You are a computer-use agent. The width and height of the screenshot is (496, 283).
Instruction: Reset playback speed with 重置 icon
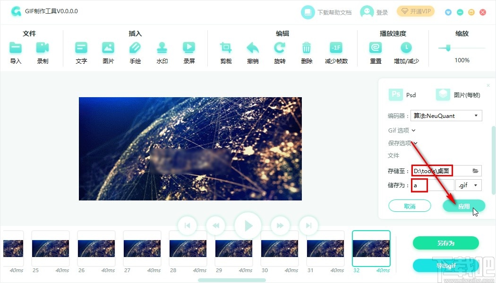point(376,48)
